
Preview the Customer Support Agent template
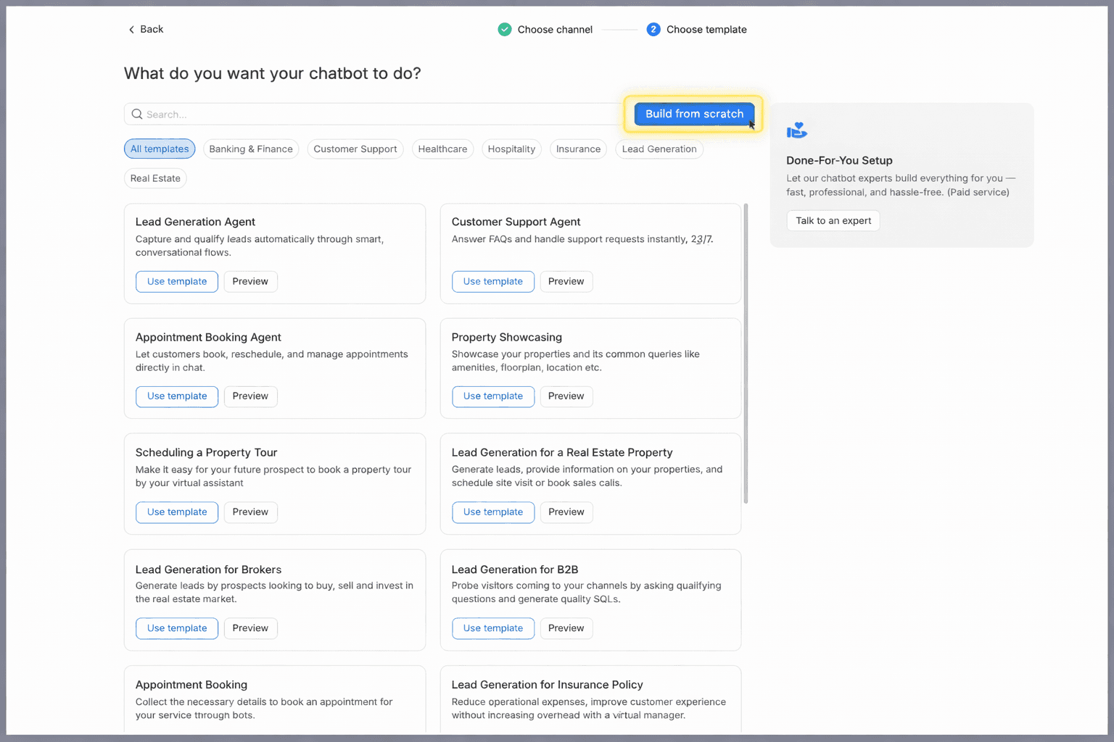pyautogui.click(x=566, y=282)
